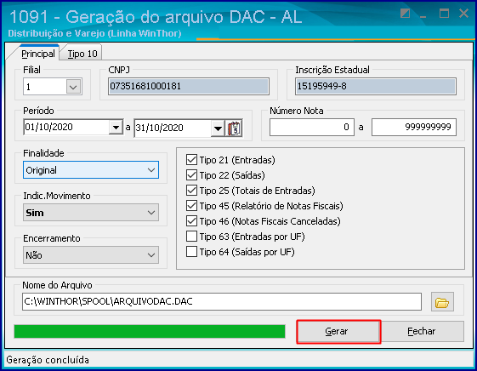Click the 'Geração concluída' status text
Image resolution: width=477 pixels, height=371 pixels.
point(48,360)
